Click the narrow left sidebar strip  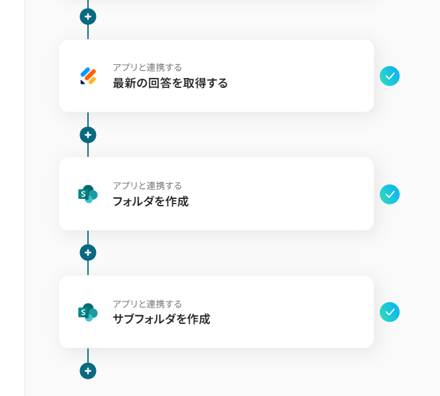pyautogui.click(x=12, y=198)
